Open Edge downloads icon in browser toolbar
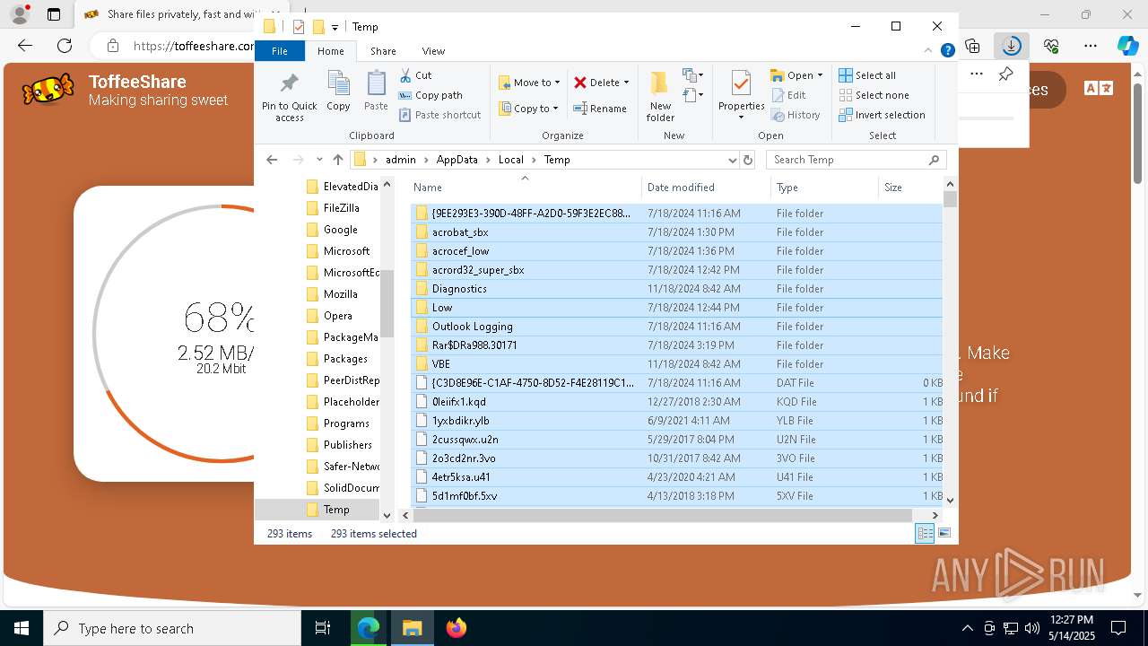Viewport: 1148px width, 646px height. click(1012, 46)
